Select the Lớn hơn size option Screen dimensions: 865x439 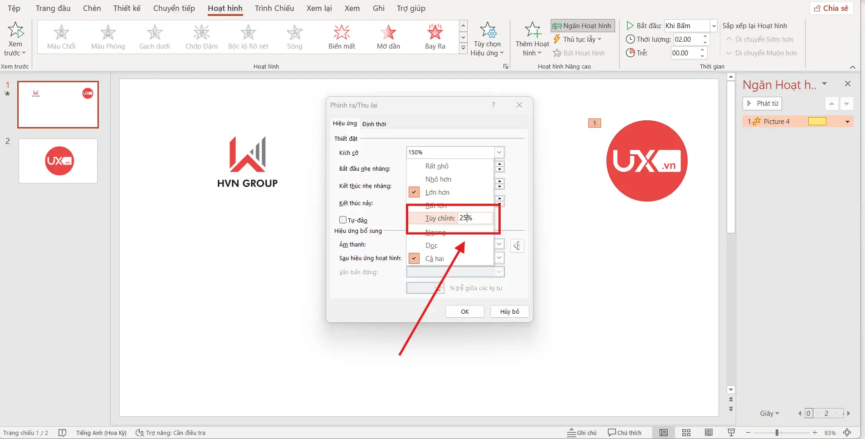(437, 192)
